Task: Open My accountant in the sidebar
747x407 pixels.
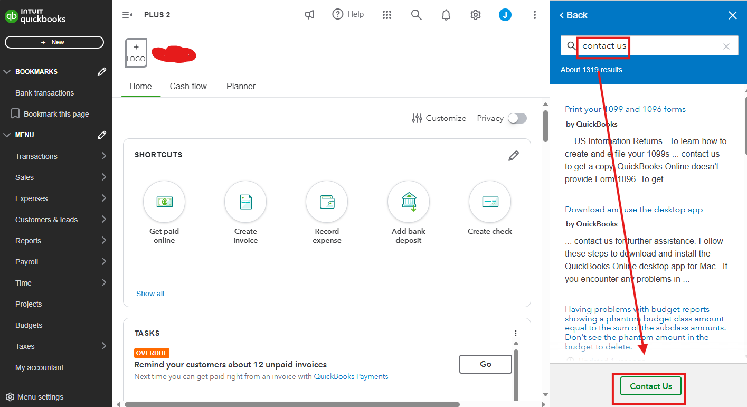Action: [x=40, y=367]
